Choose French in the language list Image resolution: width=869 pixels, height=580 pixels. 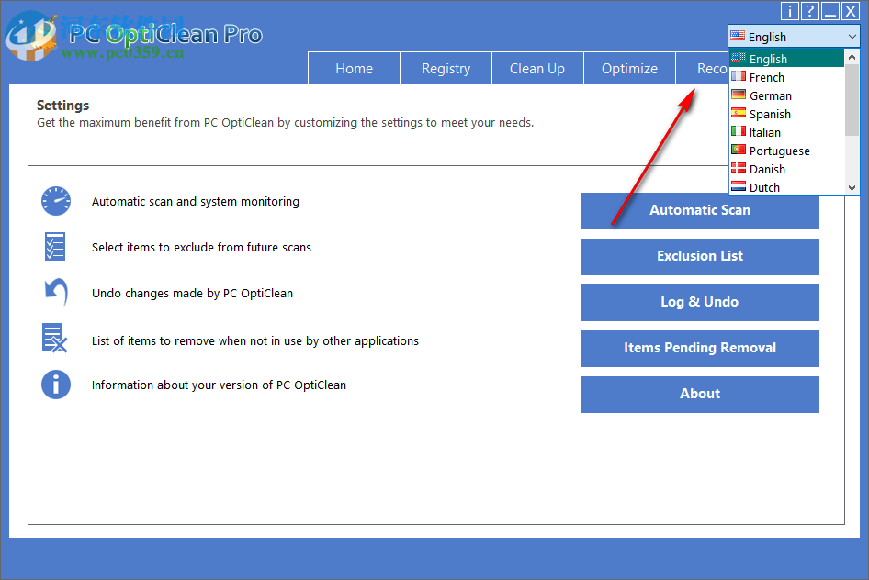[x=786, y=77]
